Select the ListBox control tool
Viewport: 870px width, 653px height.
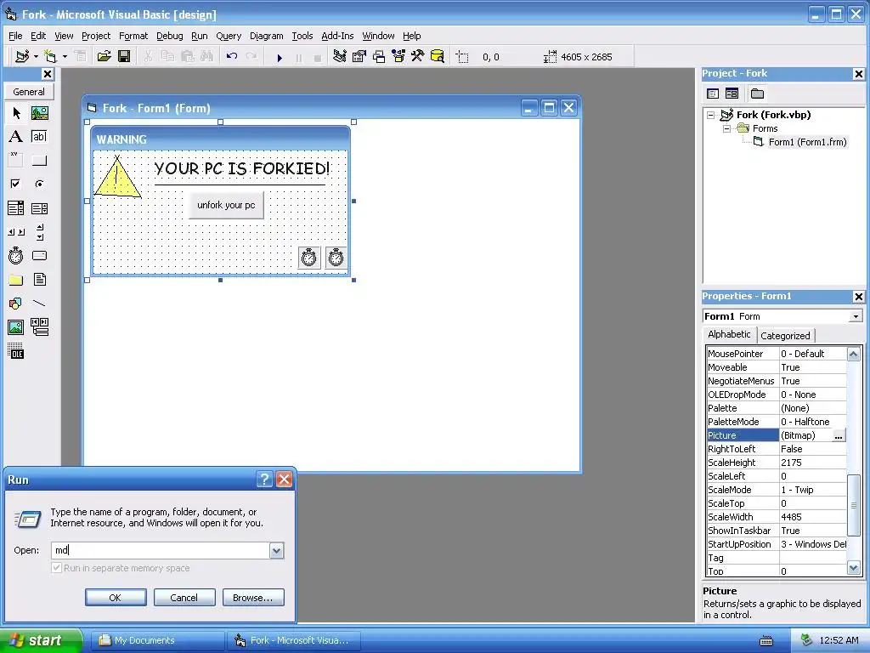(x=39, y=208)
